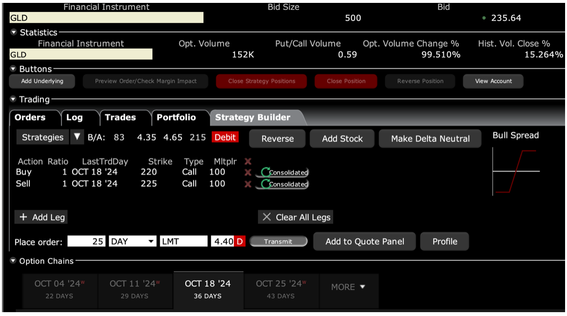Image resolution: width=567 pixels, height=316 pixels.
Task: Click the Add Stock button
Action: coord(342,139)
